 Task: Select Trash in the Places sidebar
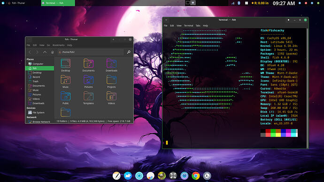[39, 81]
